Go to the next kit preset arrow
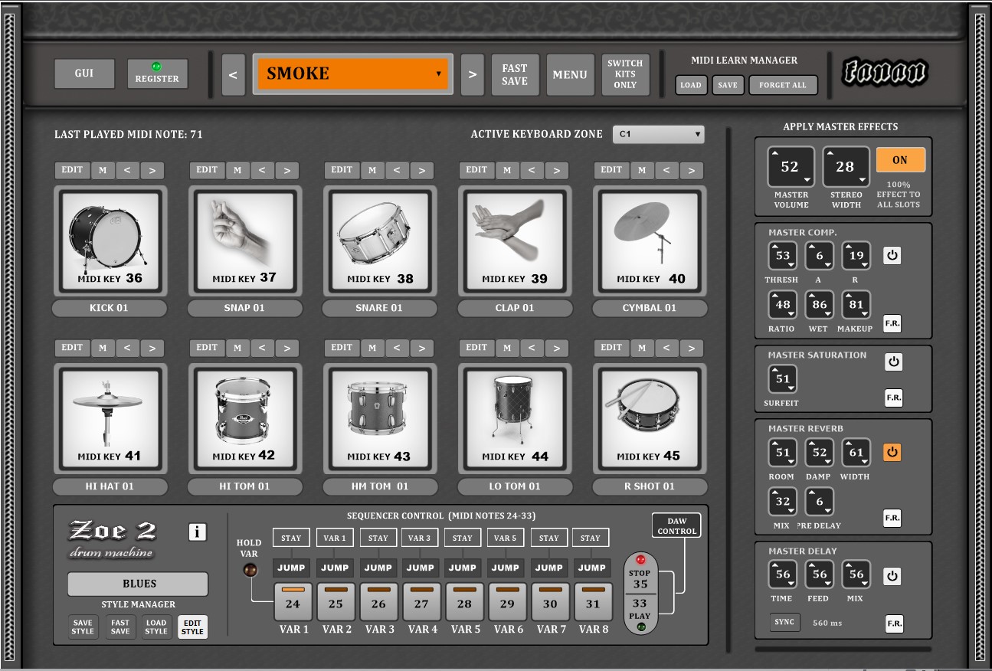 (x=473, y=74)
